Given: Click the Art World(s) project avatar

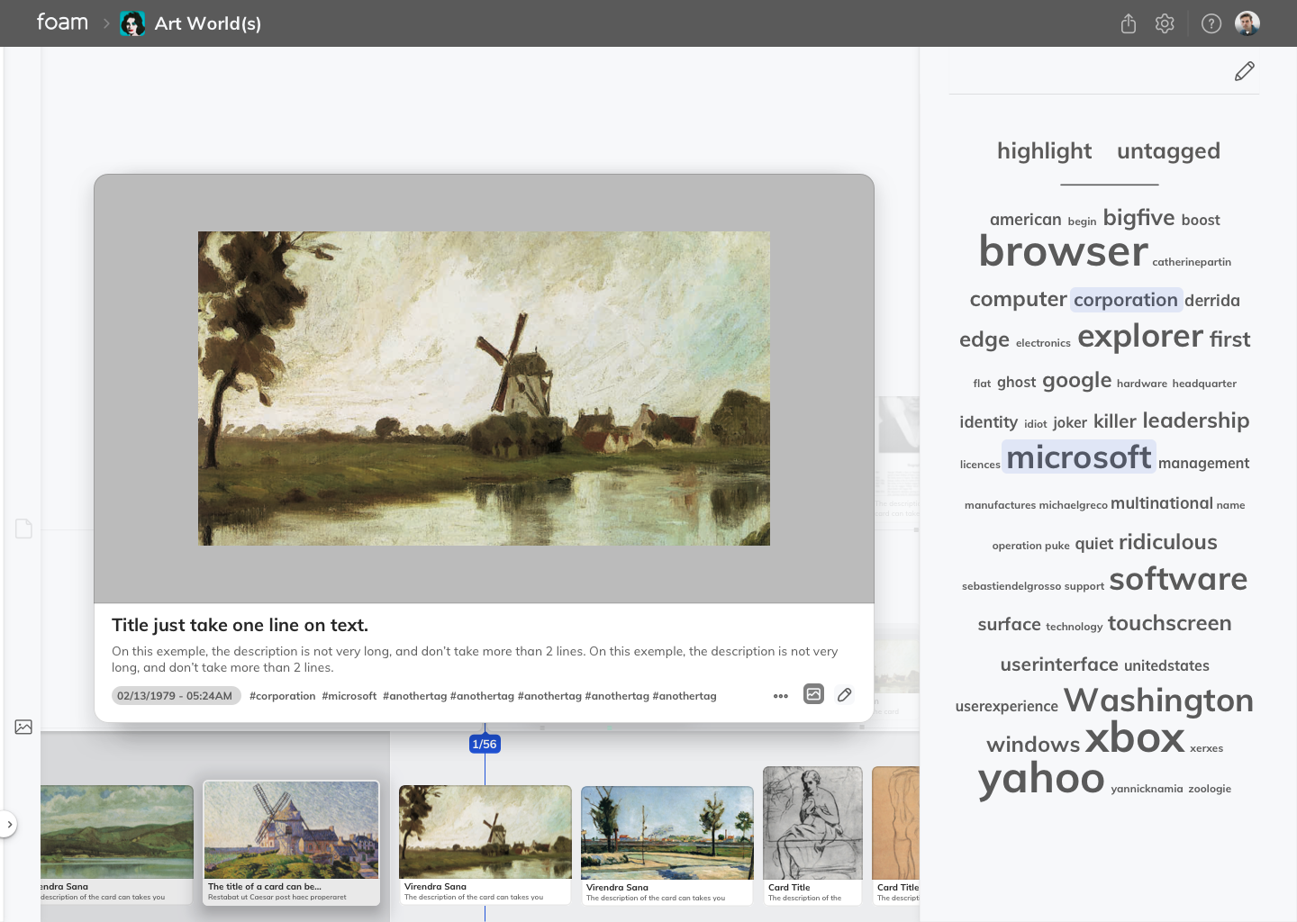Looking at the screenshot, I should pos(133,23).
